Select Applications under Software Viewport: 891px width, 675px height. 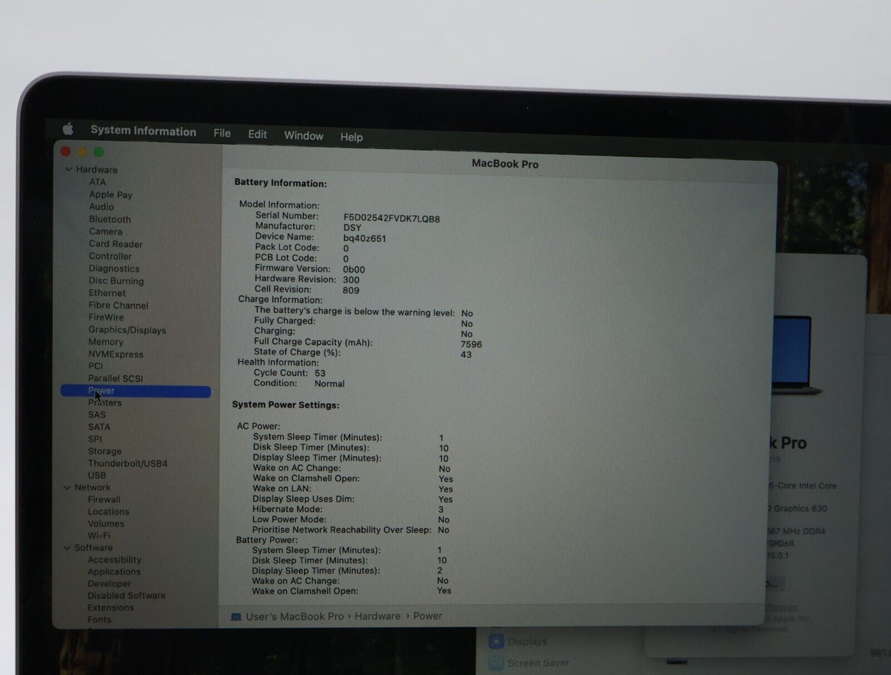click(113, 571)
